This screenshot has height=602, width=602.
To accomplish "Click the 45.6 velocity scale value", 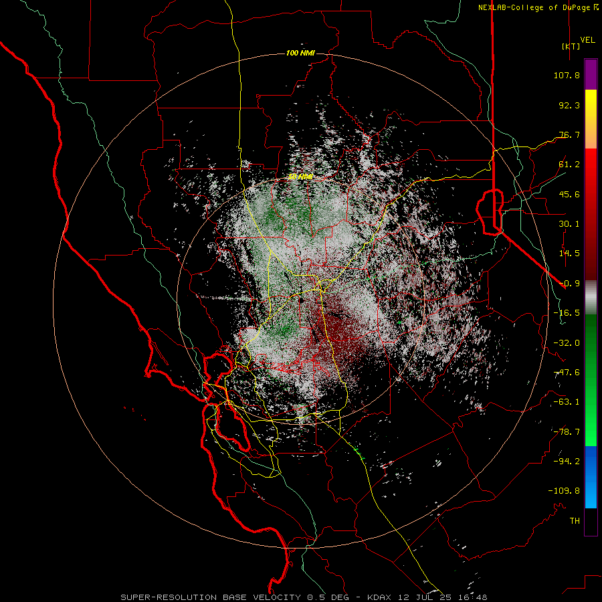I will (x=569, y=194).
